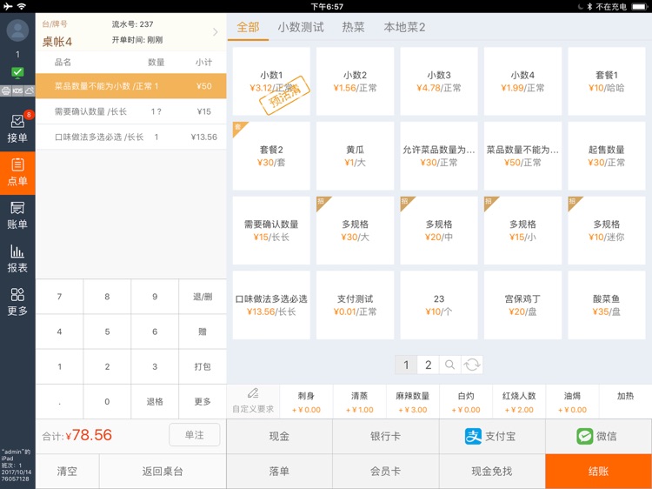
Task: Open the 报表 reports section
Action: click(x=17, y=259)
